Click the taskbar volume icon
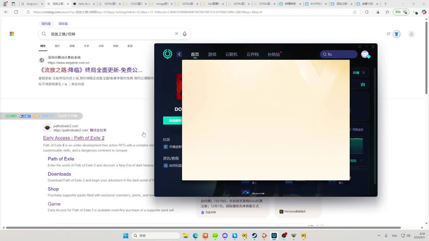Screen dimensions: 429x241 pyautogui.click(x=409, y=236)
